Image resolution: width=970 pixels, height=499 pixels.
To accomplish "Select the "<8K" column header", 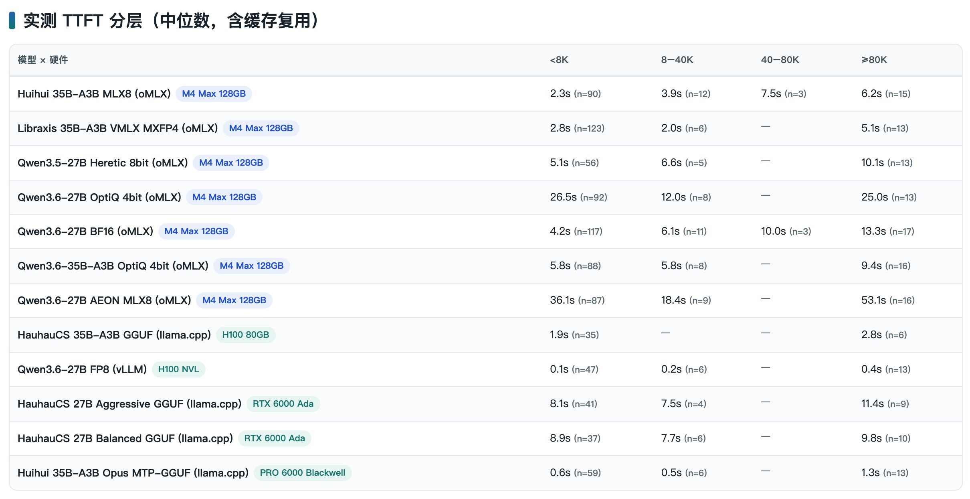I will (x=559, y=60).
